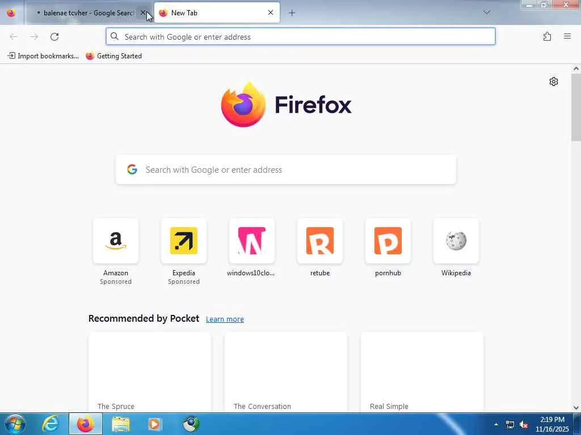The width and height of the screenshot is (581, 435).
Task: Click the globe app icon in taskbar
Action: (191, 424)
